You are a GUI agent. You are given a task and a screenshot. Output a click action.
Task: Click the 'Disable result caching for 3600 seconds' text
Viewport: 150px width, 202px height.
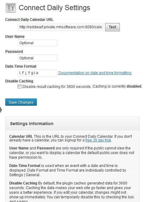click(x=57, y=87)
